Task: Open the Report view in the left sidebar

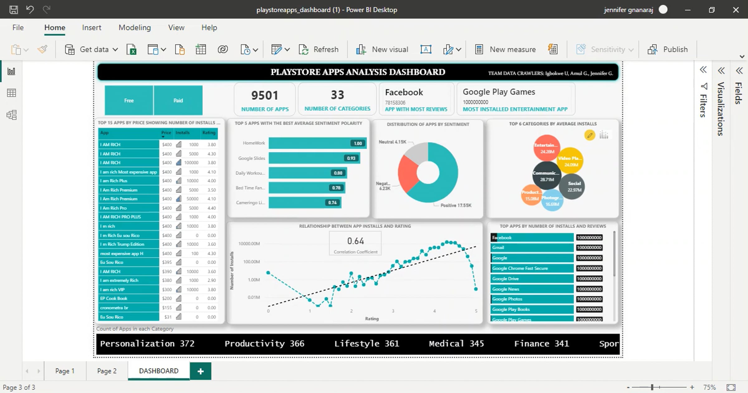Action: (12, 71)
